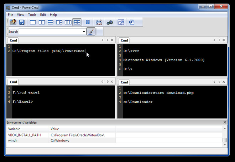The height and width of the screenshot is (162, 235).
Task: Open the LOG icon in the toolbar
Action: (x=99, y=22)
